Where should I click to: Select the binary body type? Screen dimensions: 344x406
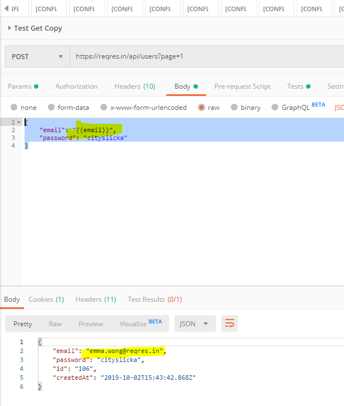[234, 107]
